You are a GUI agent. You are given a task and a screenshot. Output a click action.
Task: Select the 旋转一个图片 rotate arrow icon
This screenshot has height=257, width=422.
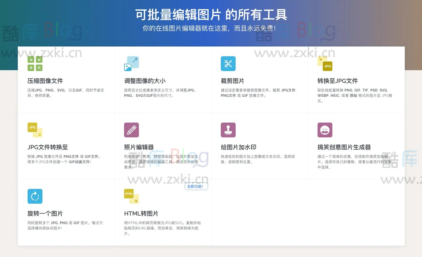coord(35,196)
